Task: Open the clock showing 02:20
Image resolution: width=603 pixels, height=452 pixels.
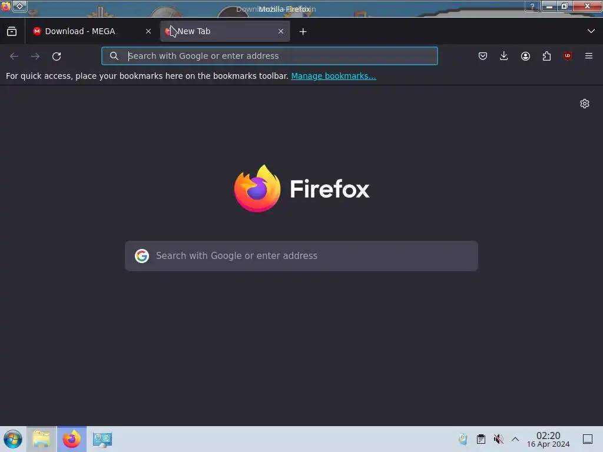Action: pyautogui.click(x=548, y=439)
